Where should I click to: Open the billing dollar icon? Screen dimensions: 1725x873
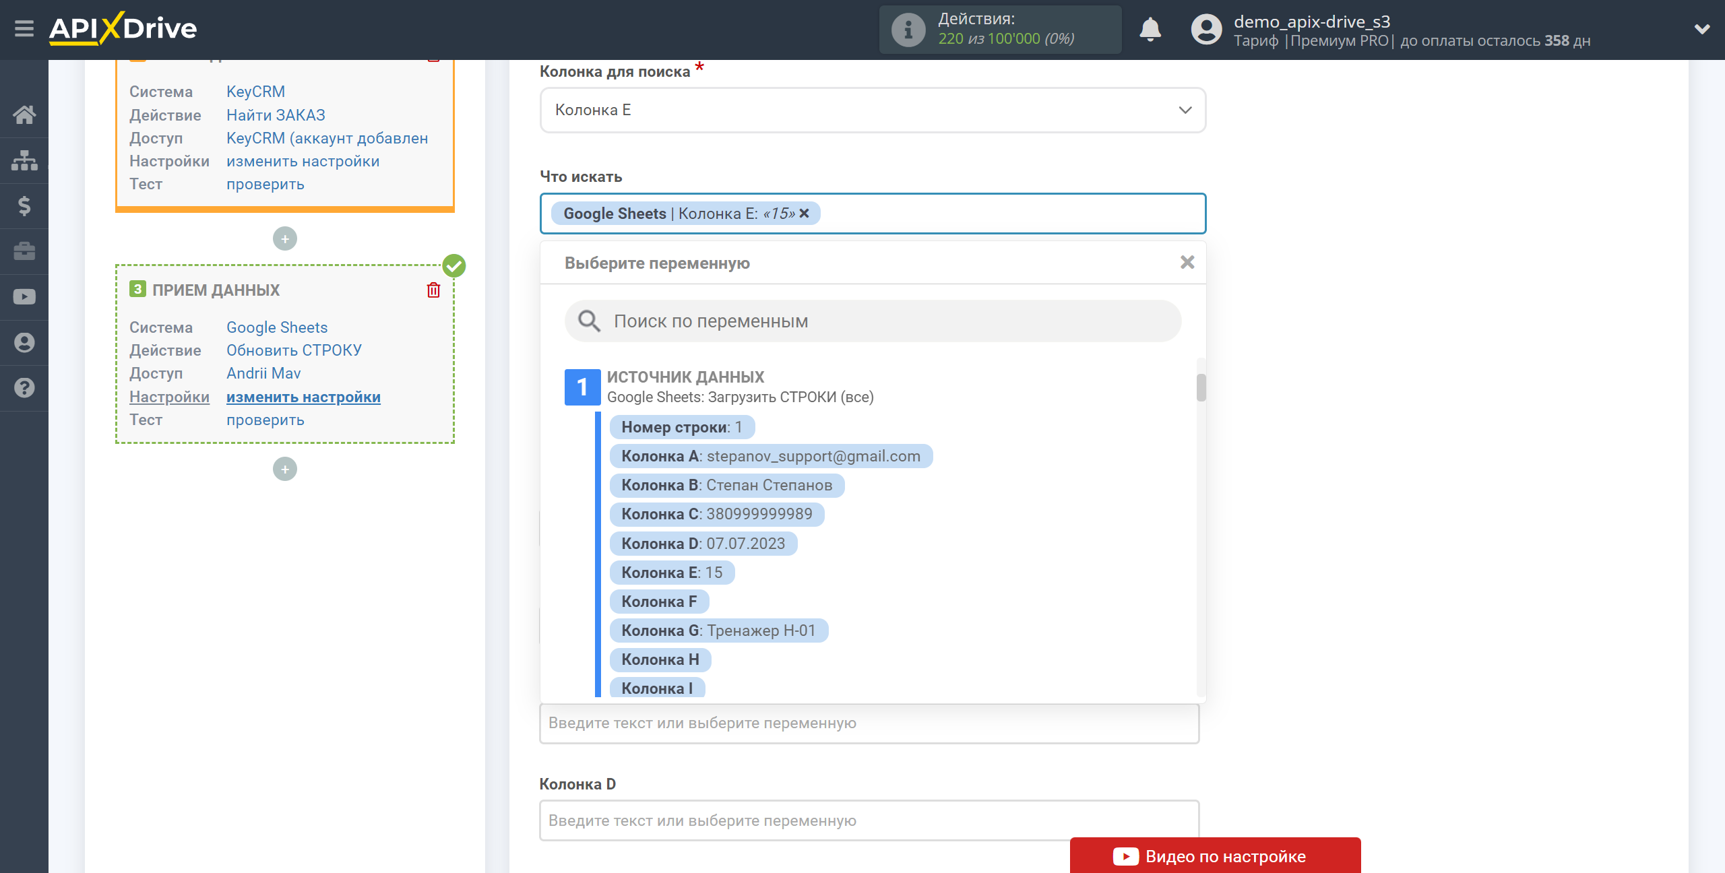click(x=24, y=205)
